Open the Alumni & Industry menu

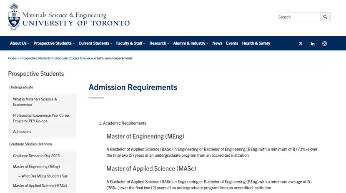coord(191,43)
